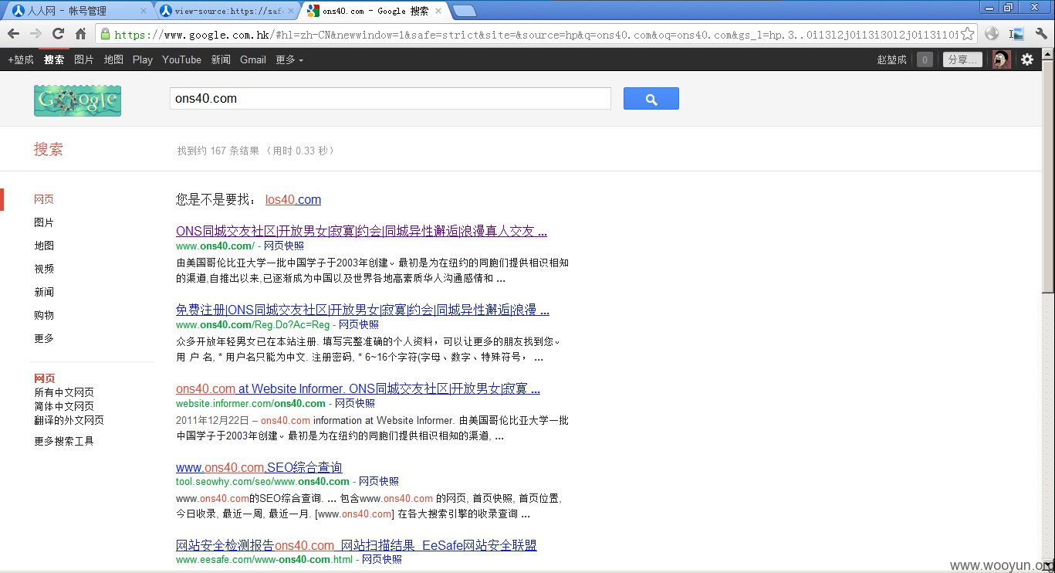Select 新闻 in the left sidebar
Image resolution: width=1055 pixels, height=573 pixels.
tap(44, 292)
